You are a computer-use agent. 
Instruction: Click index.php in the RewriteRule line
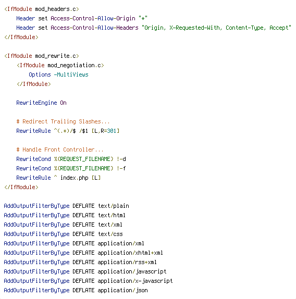[74, 178]
